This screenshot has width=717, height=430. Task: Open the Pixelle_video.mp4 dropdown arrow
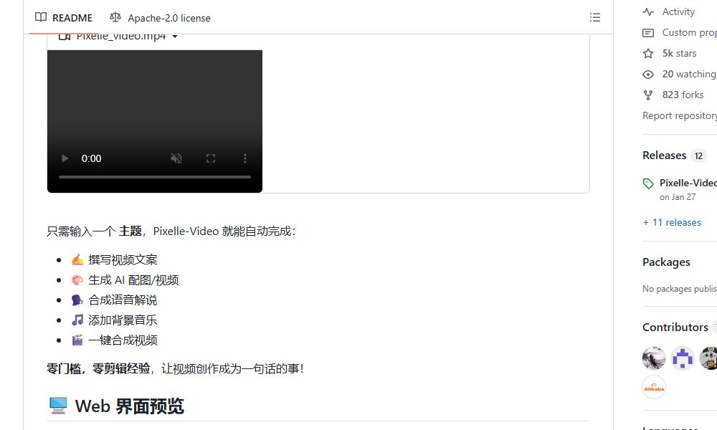coord(176,35)
